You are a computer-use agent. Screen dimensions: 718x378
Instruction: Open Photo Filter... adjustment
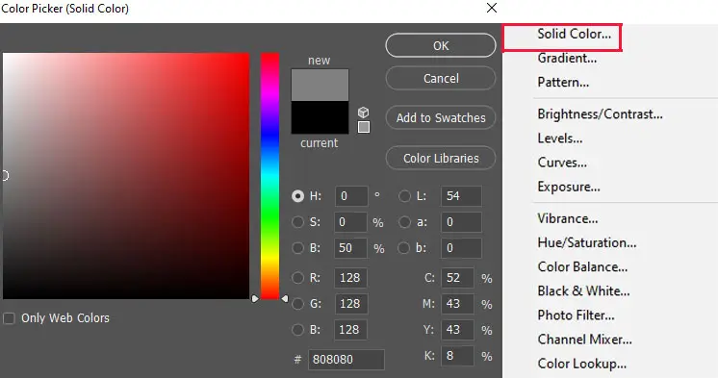pos(577,315)
